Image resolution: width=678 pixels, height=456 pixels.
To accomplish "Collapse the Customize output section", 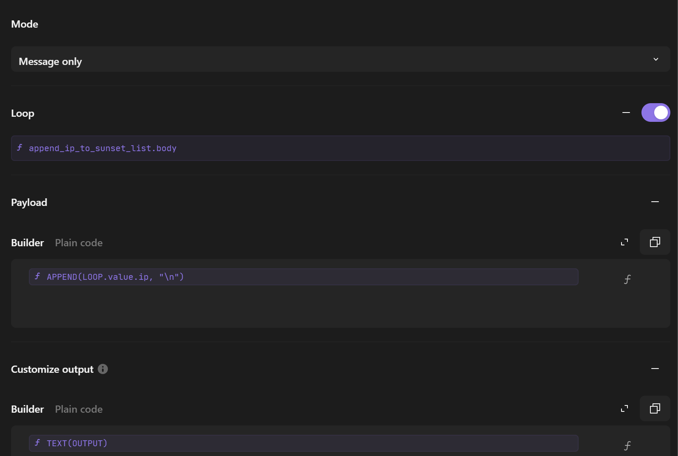I will pos(655,369).
